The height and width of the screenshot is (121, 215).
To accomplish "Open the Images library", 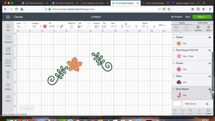I will coord(8,62).
